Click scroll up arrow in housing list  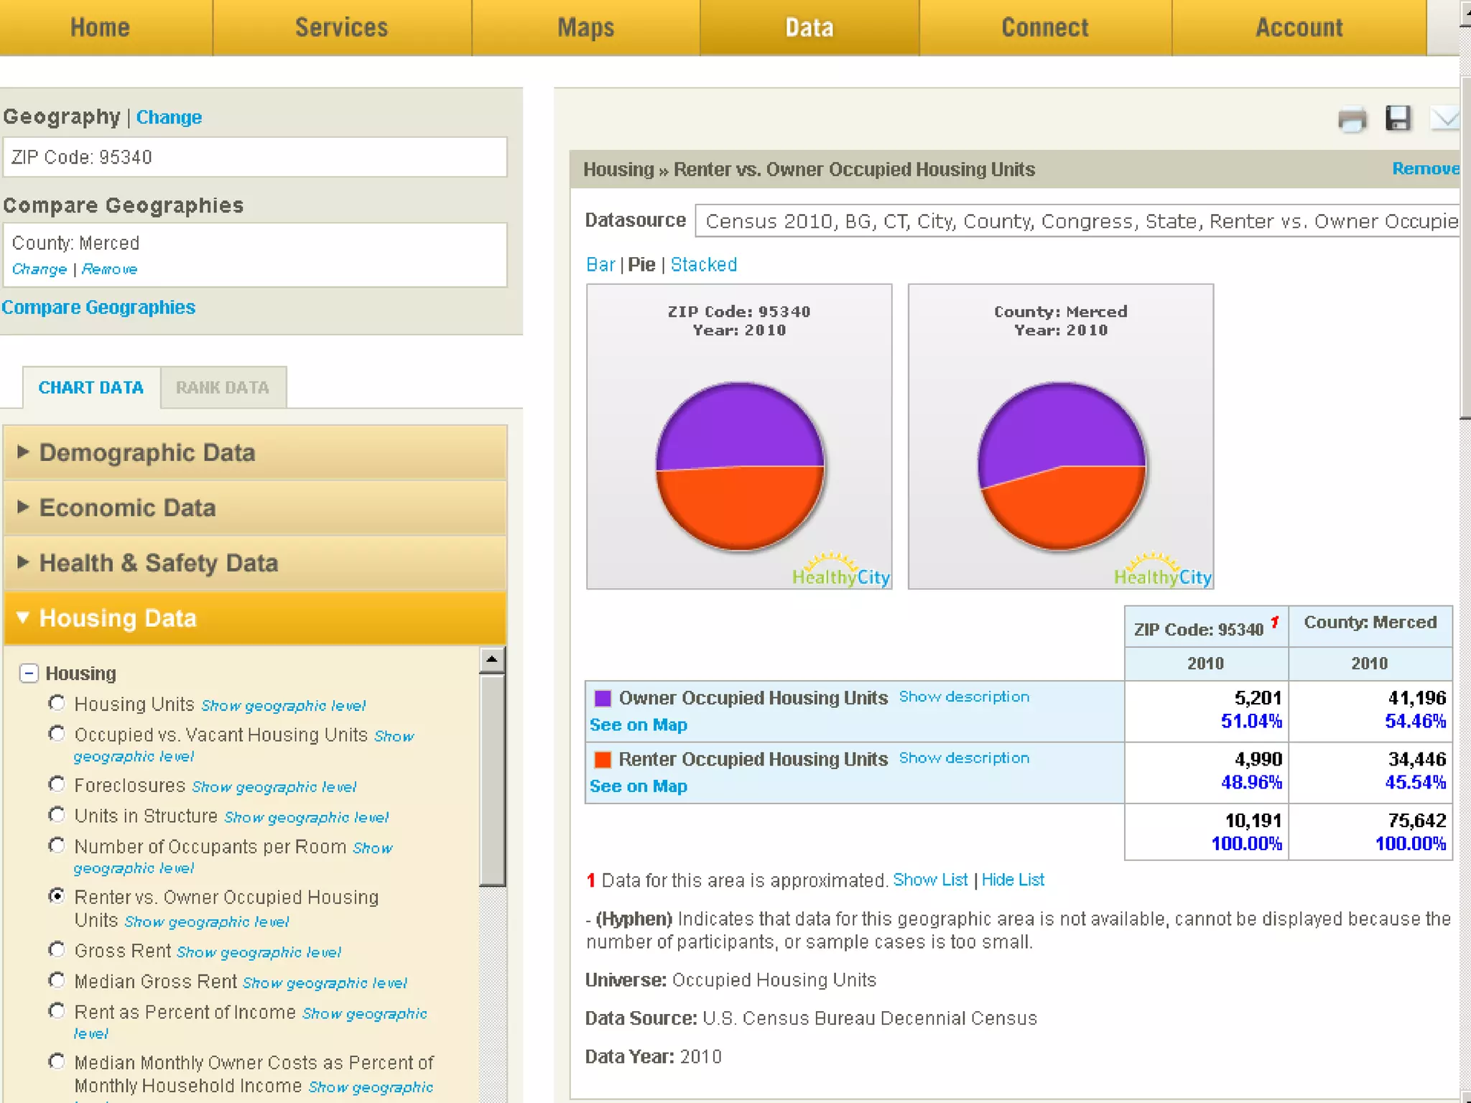pos(492,659)
